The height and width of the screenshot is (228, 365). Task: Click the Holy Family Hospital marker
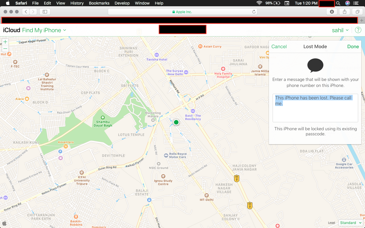[223, 69]
